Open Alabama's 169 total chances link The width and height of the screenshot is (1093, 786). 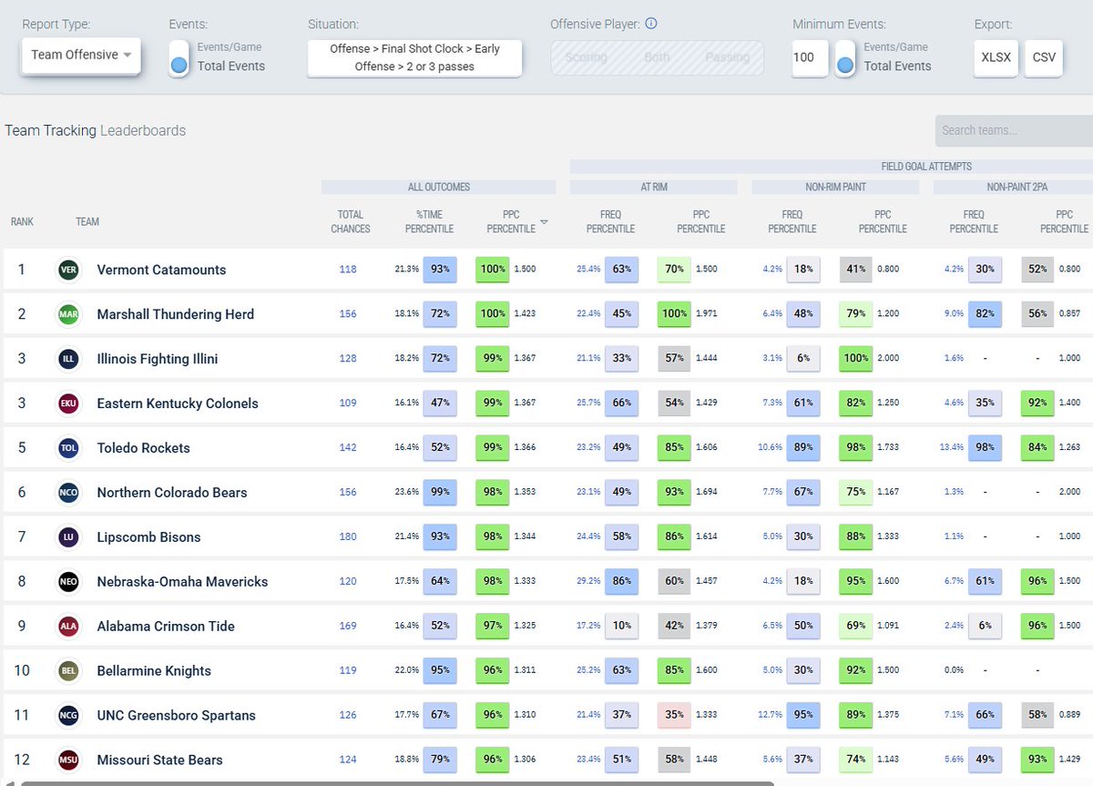pos(348,626)
